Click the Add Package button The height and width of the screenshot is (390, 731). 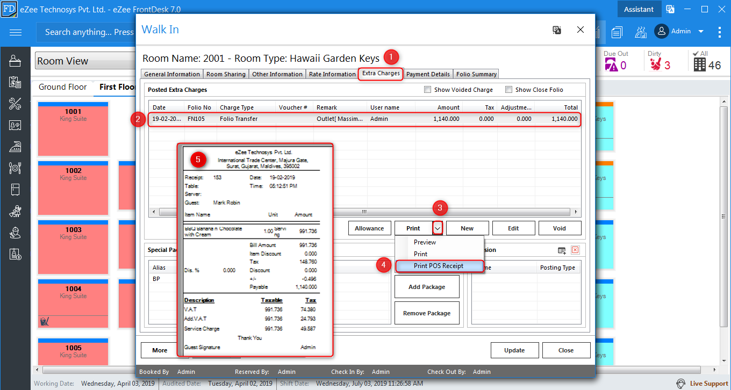tap(427, 287)
